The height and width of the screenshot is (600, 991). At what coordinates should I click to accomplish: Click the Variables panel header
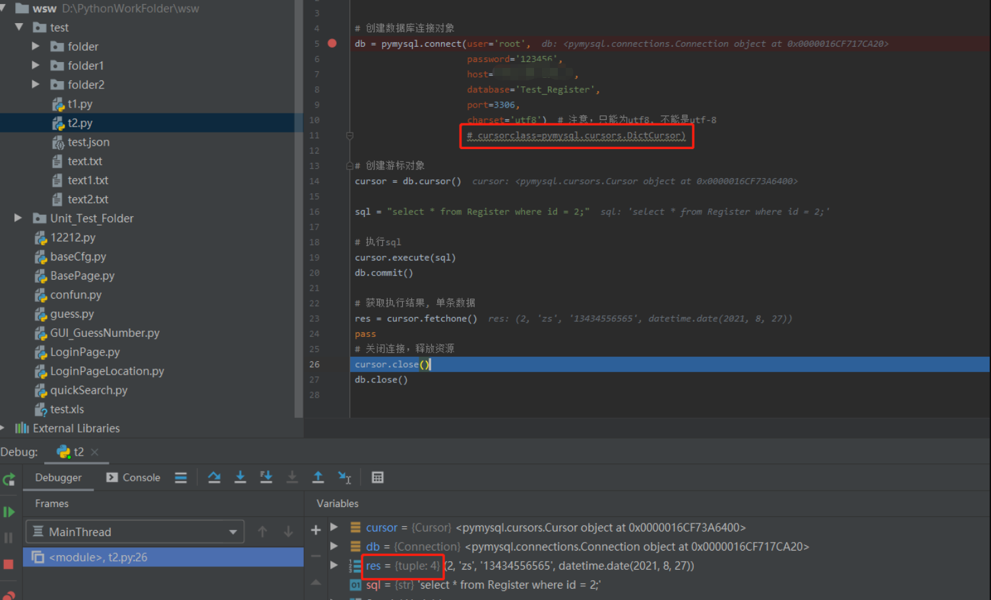(x=338, y=503)
